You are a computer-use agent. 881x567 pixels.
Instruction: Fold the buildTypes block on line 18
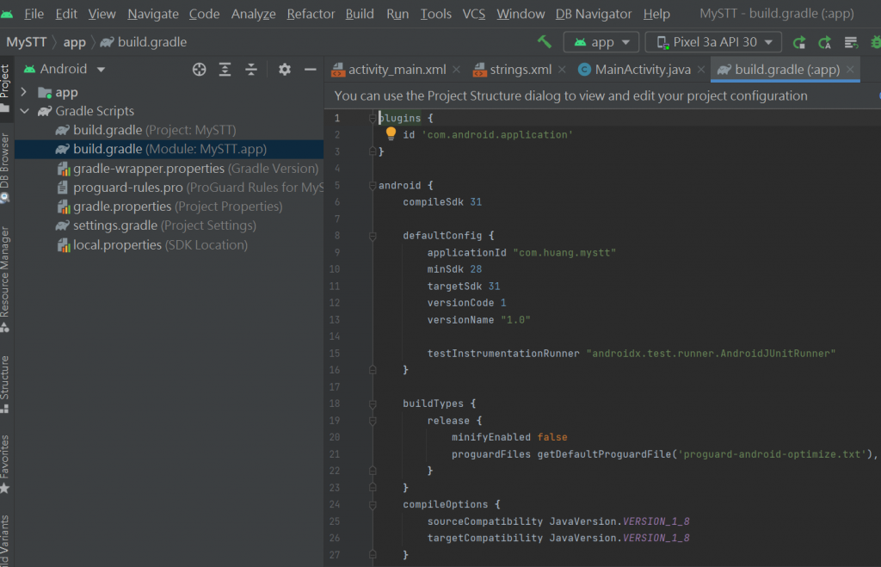point(372,404)
